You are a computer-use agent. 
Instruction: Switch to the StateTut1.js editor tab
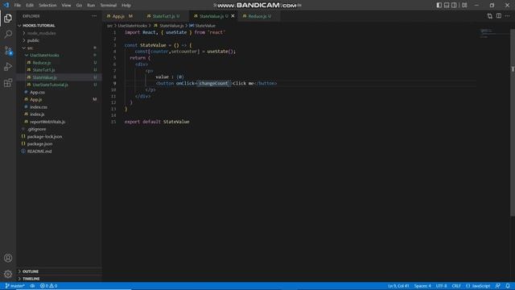(x=163, y=16)
